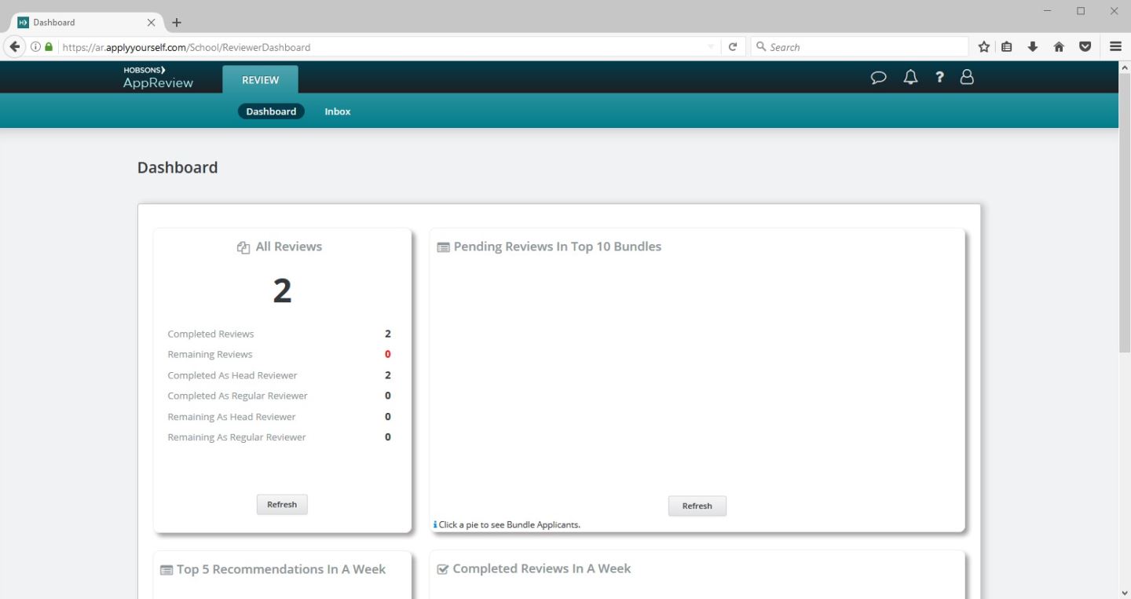Image resolution: width=1131 pixels, height=599 pixels.
Task: Open the Firefox hamburger menu
Action: pos(1115,47)
